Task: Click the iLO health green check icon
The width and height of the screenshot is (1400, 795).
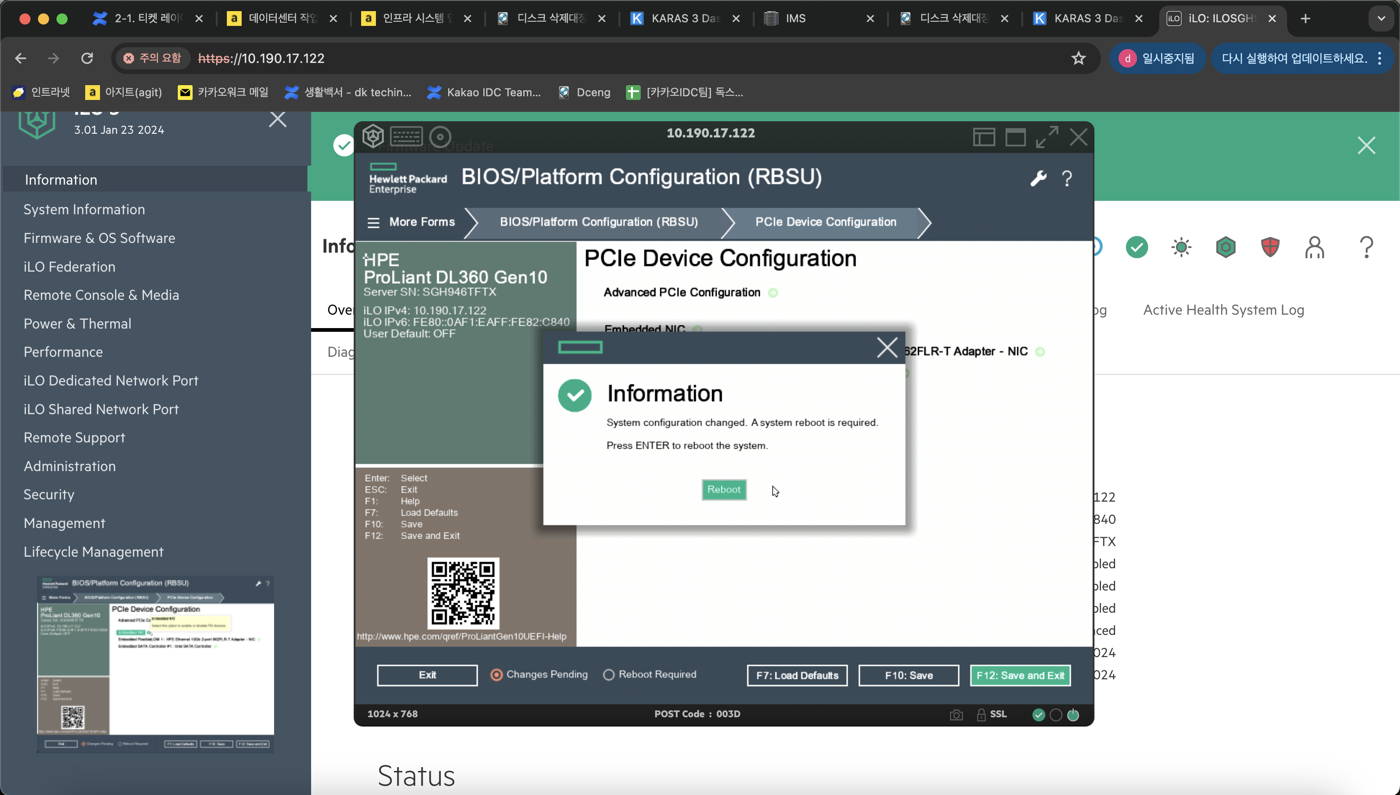Action: pos(1137,248)
